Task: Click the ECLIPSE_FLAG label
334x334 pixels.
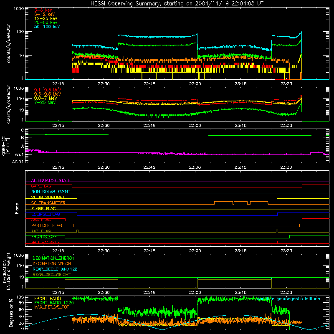Action: coord(46,214)
